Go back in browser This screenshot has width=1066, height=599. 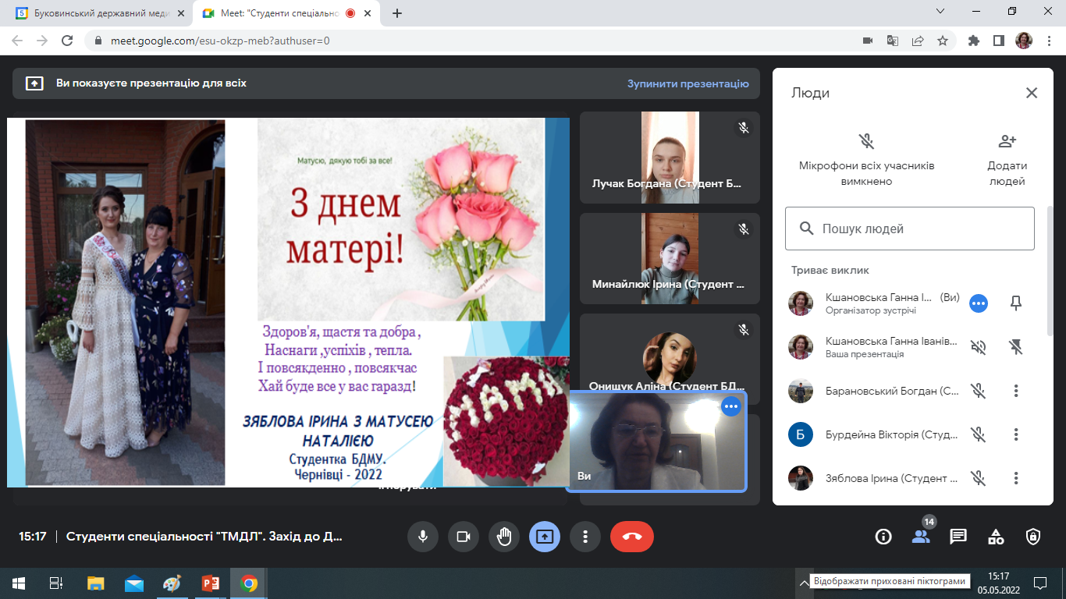pyautogui.click(x=17, y=41)
